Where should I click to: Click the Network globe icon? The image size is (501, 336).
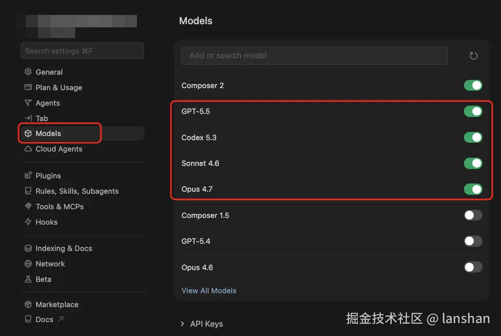coord(28,263)
